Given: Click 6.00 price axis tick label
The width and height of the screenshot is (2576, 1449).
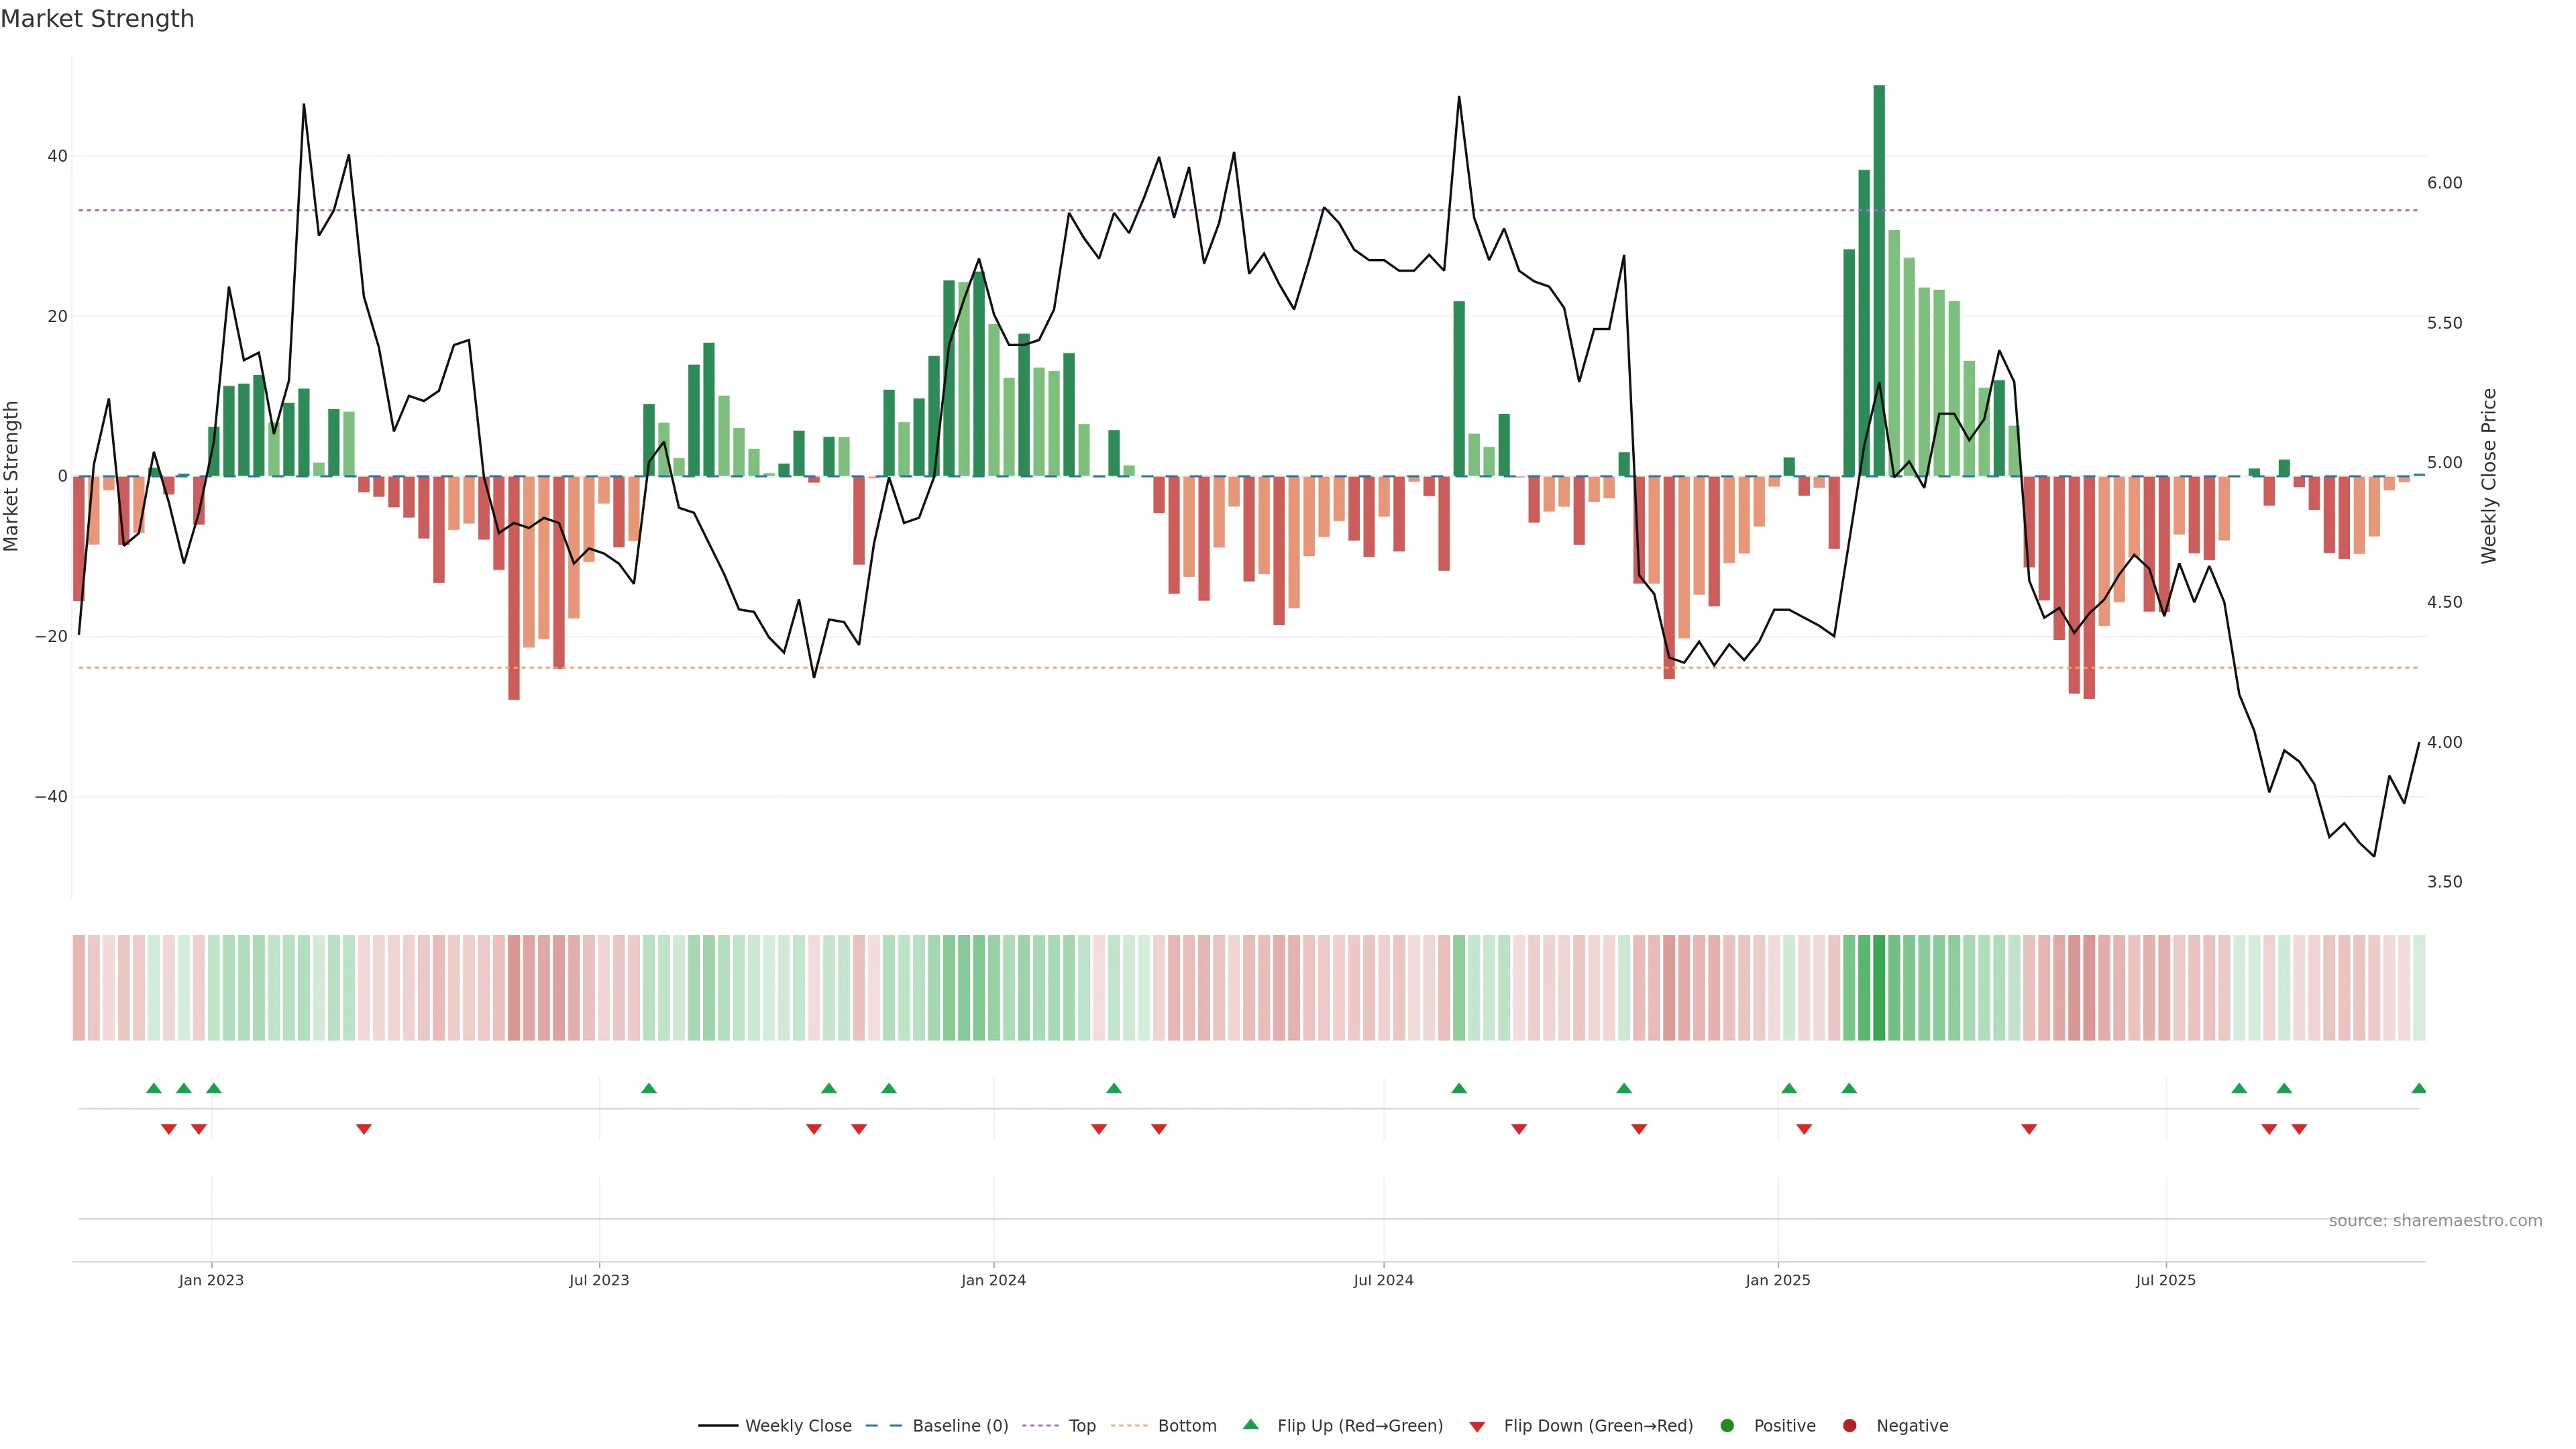Looking at the screenshot, I should click(2444, 183).
